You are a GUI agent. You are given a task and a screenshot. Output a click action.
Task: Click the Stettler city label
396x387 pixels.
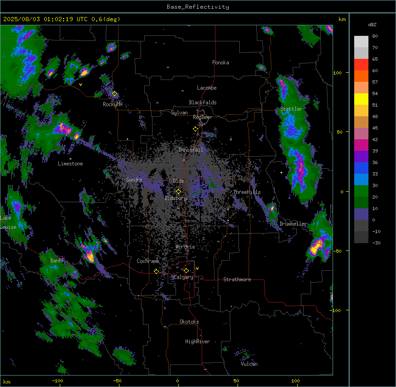pos(291,109)
